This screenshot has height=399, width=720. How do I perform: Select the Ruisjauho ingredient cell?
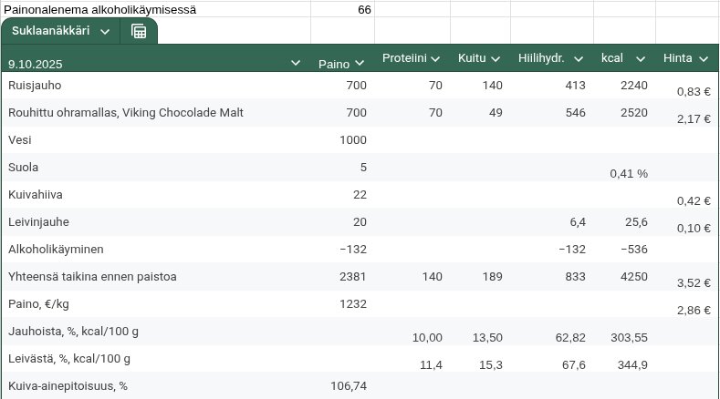35,86
